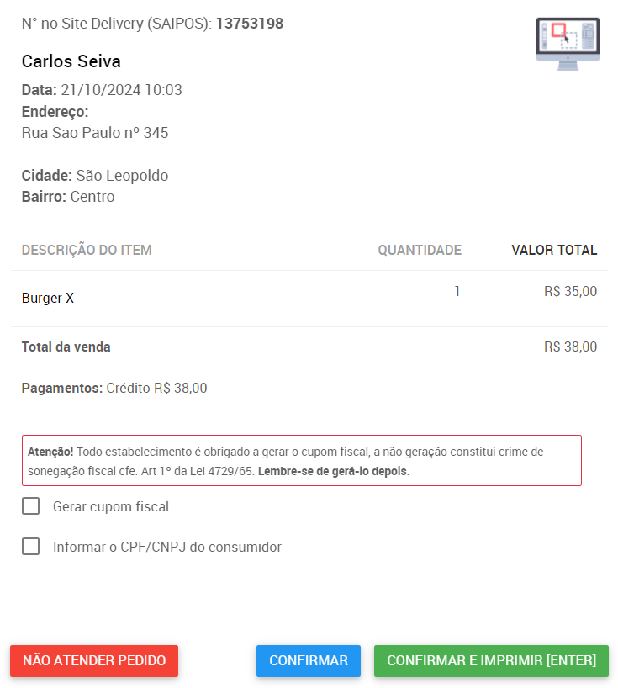Click the address Rua Sao Paulo nº 345
The height and width of the screenshot is (688, 618).
[95, 133]
